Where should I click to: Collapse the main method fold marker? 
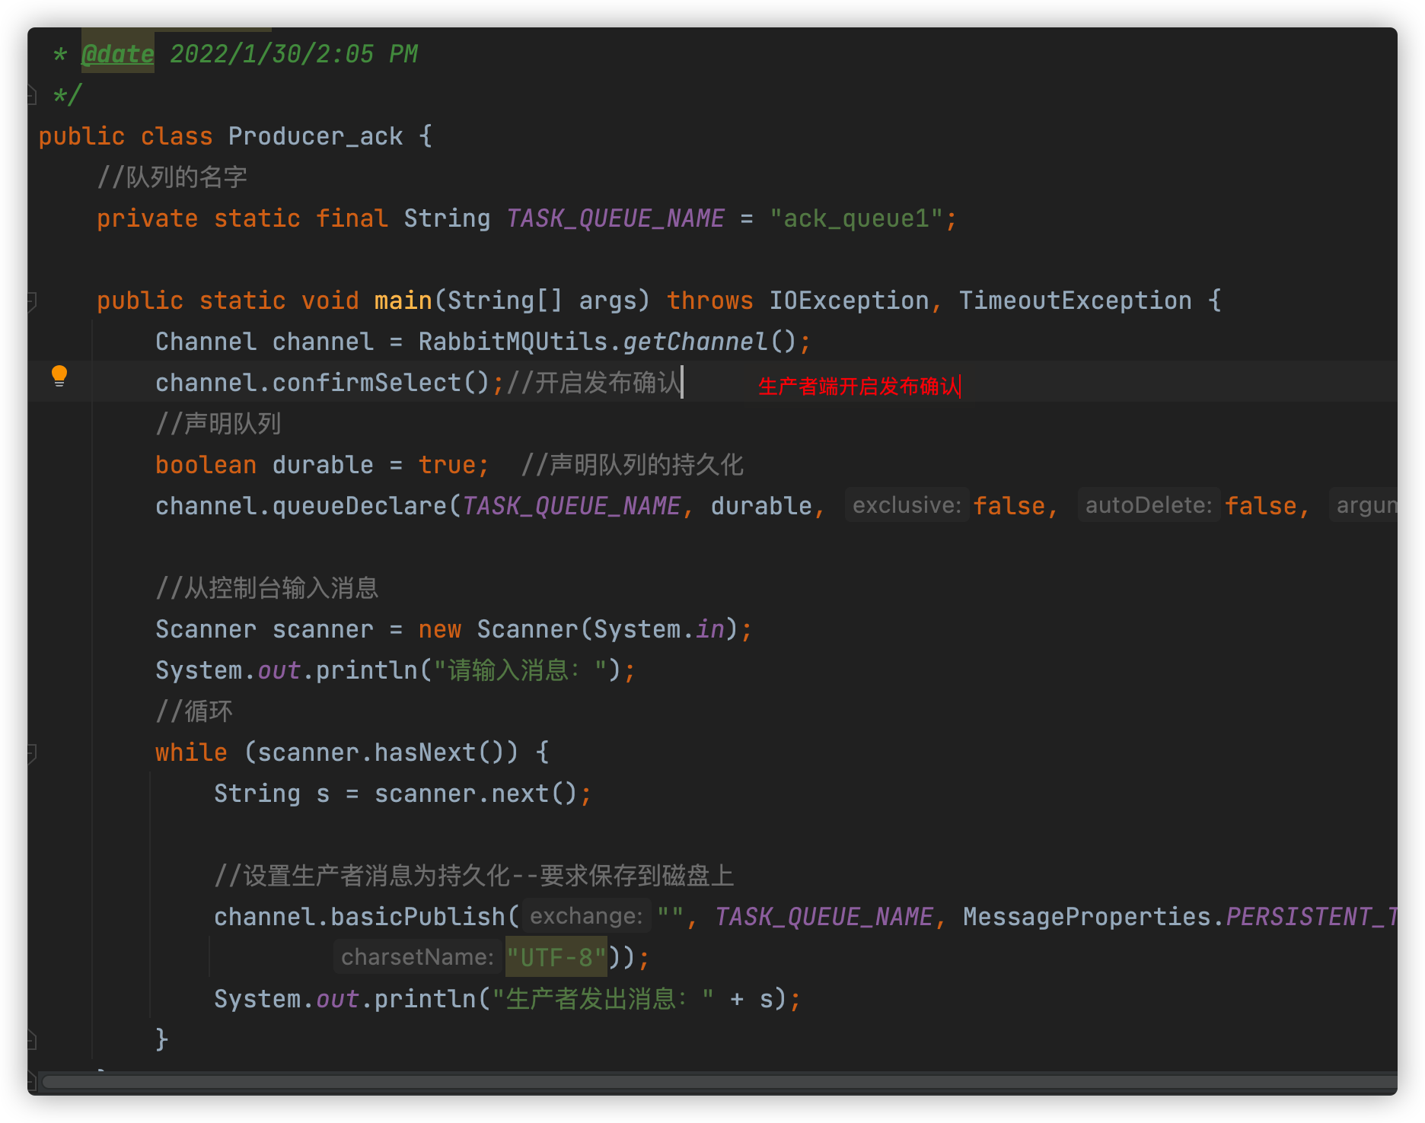pos(32,301)
